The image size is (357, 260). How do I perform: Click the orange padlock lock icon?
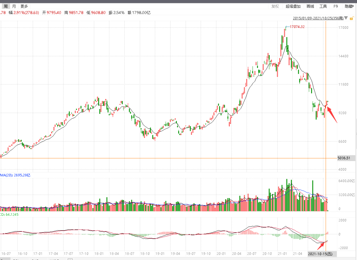coord(351,18)
